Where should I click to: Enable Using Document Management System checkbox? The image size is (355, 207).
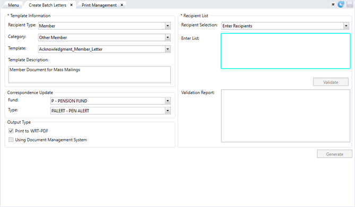(x=11, y=140)
